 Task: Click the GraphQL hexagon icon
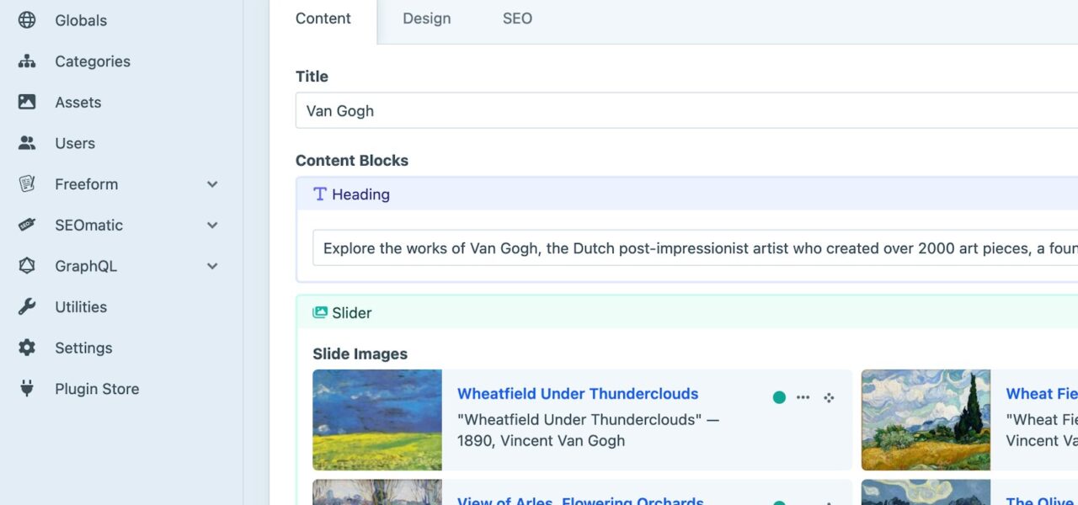(27, 266)
